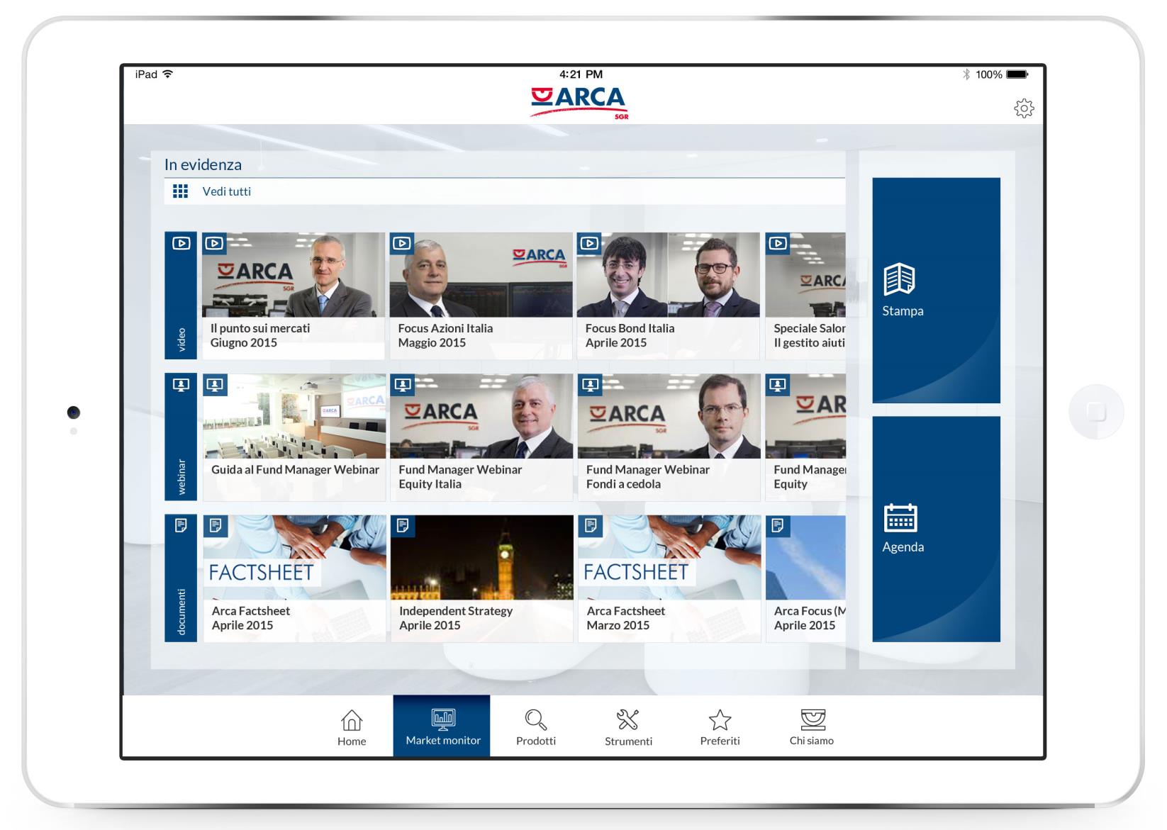Click play icon on Il punto sui mercati card
The width and height of the screenshot is (1167, 830).
214,244
